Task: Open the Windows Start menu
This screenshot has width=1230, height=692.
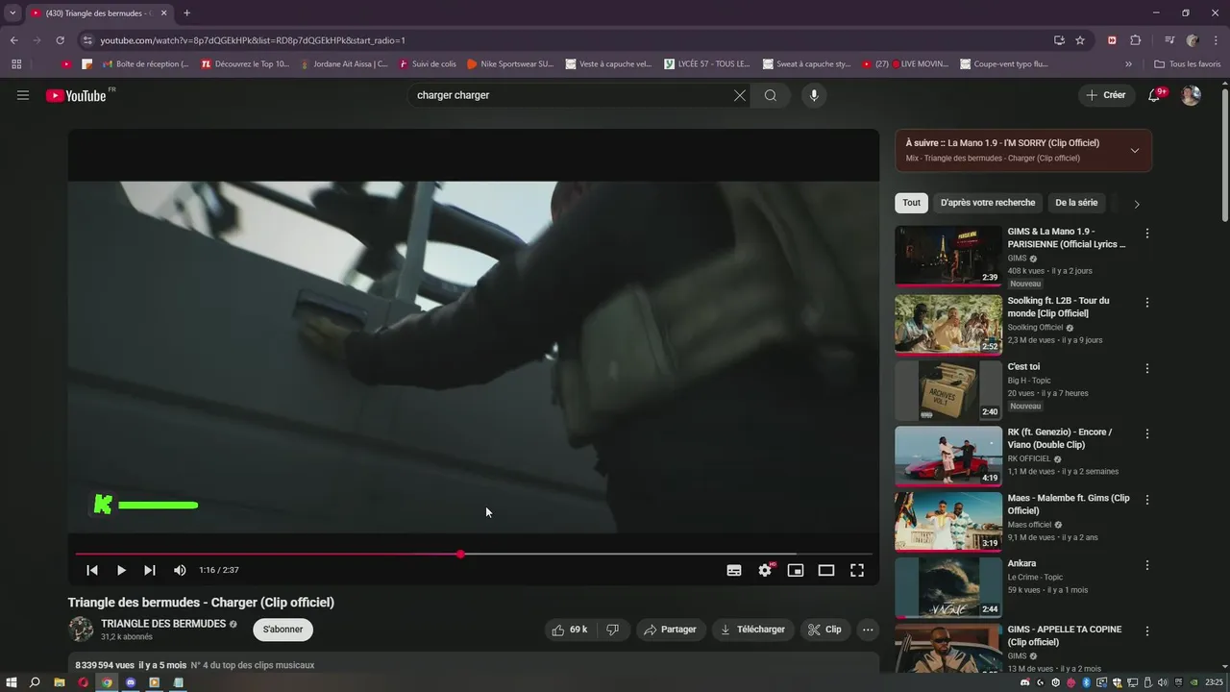Action: pos(12,682)
